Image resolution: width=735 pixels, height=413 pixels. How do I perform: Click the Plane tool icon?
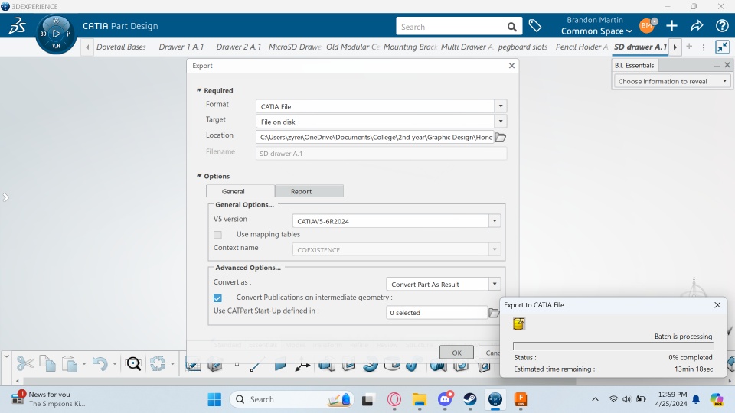280,364
